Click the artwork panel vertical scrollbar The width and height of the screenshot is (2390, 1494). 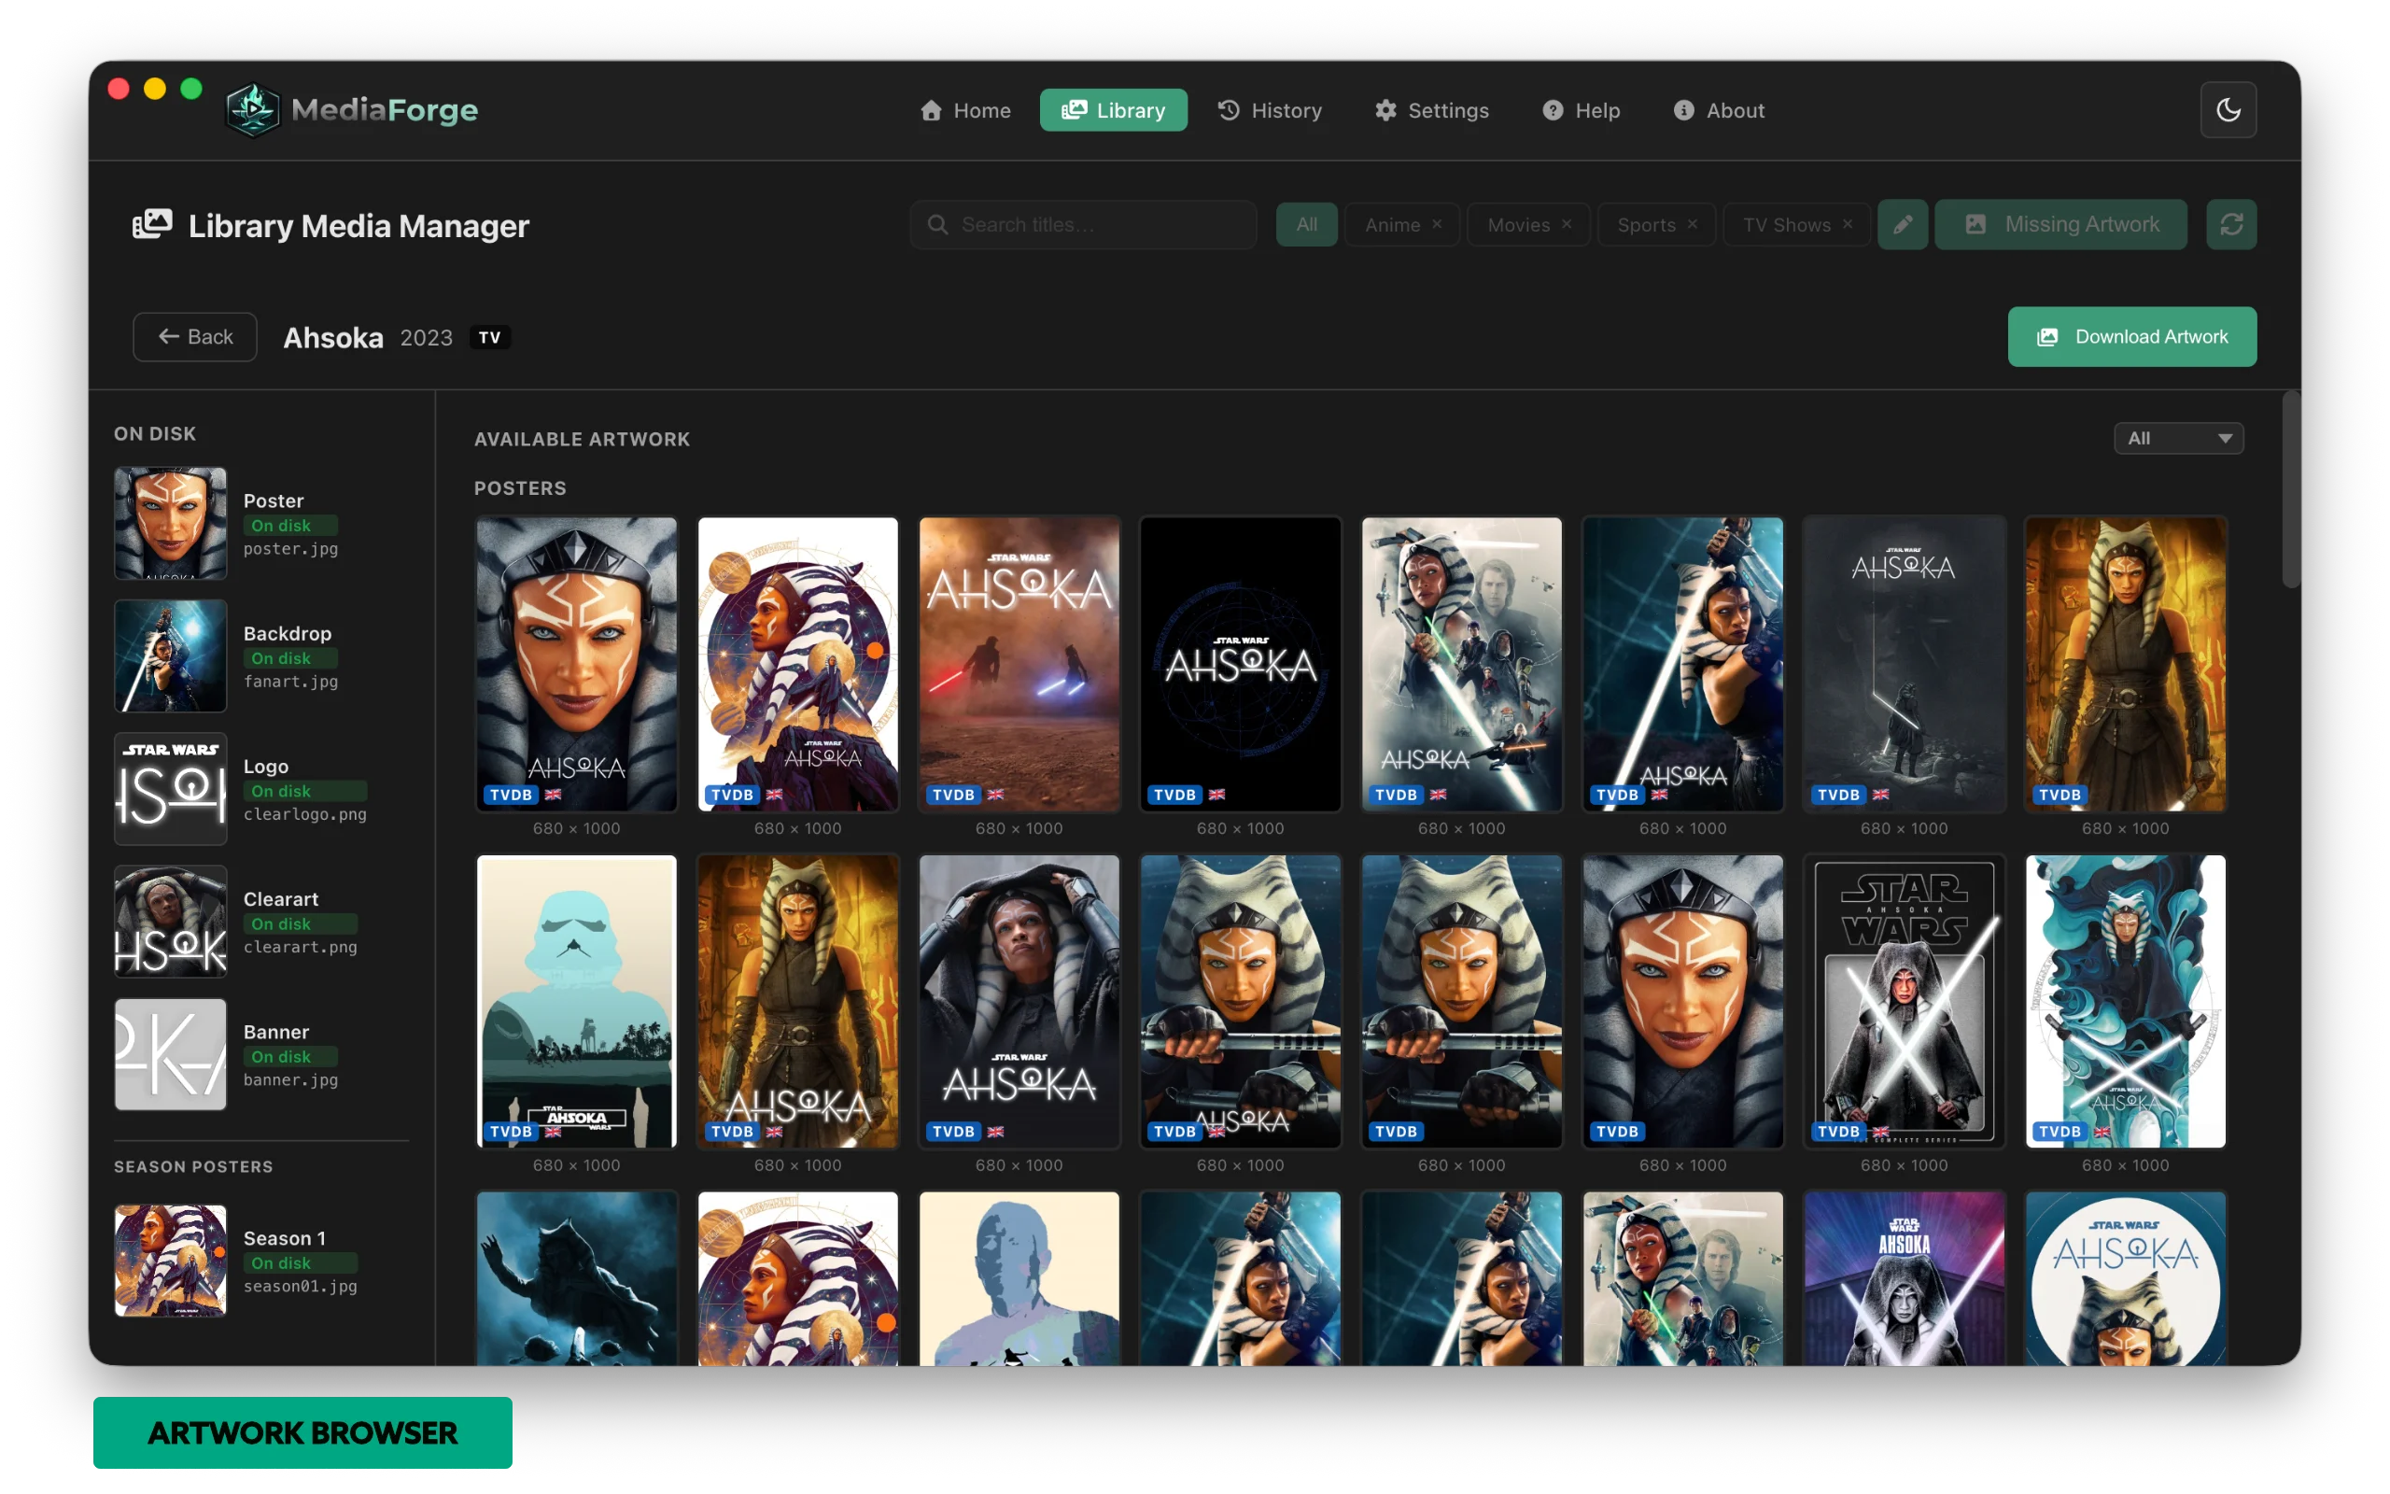2289,491
